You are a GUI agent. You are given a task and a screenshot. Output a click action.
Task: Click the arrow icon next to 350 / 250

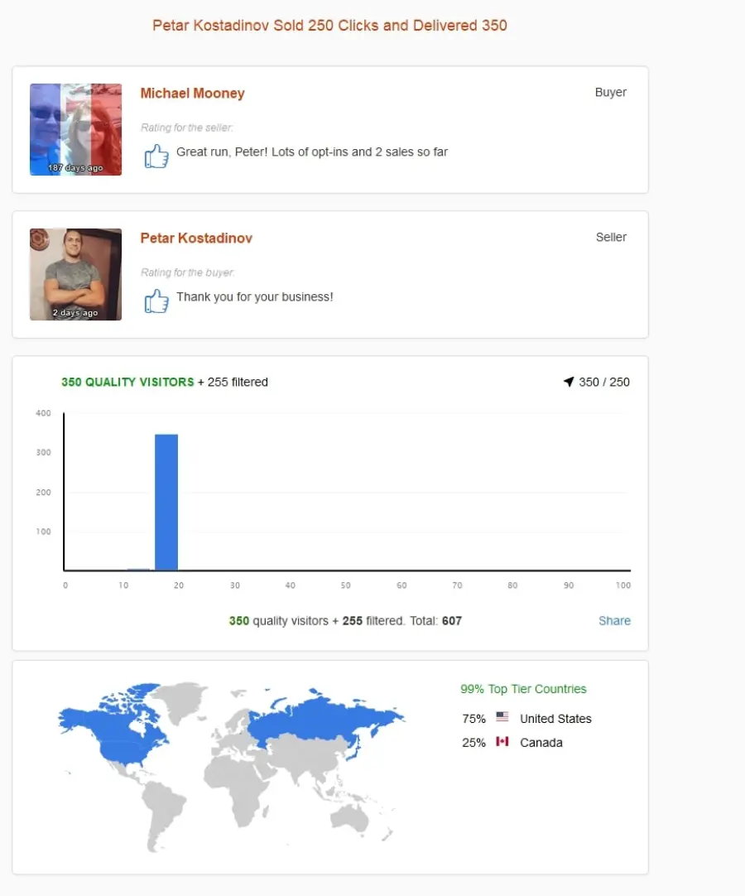(569, 382)
